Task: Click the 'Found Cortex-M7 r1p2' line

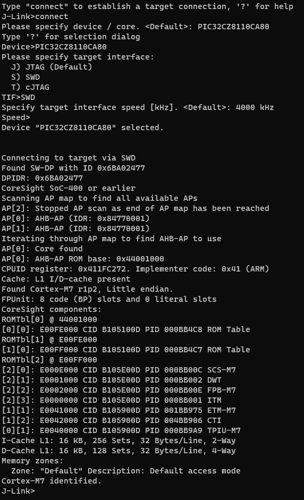Action: click(87, 289)
